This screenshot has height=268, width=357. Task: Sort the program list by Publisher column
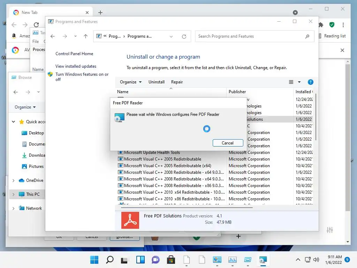pyautogui.click(x=260, y=92)
